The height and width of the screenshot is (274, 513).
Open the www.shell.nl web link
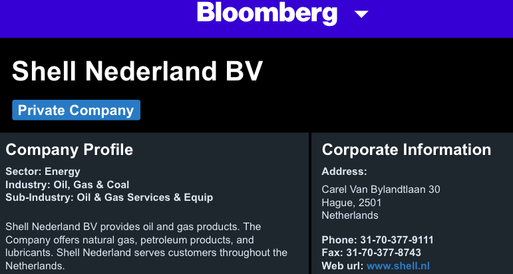(x=393, y=266)
